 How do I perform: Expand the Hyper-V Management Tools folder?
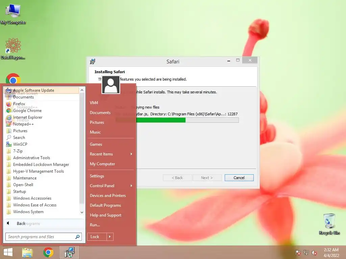click(39, 171)
